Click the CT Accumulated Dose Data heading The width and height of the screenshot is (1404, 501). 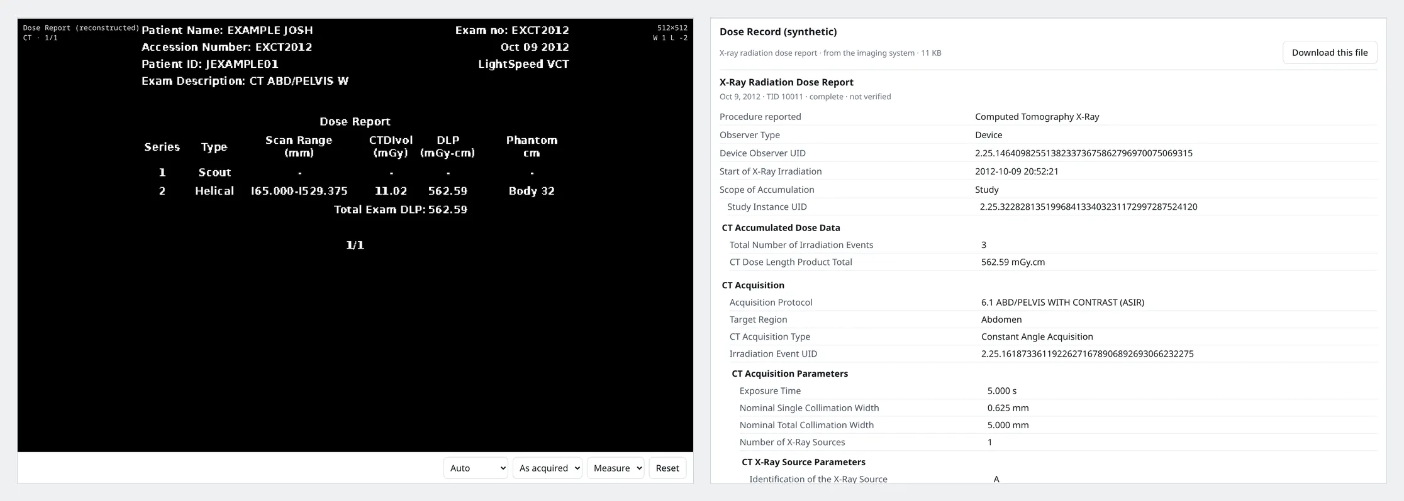point(781,228)
